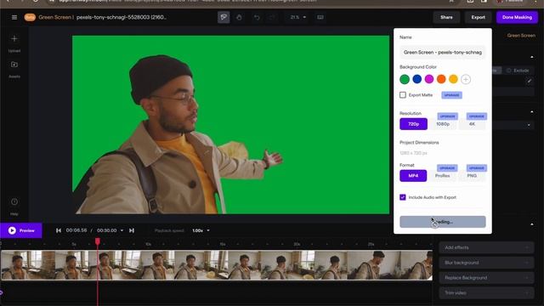544x306 pixels.
Task: Jump to end of the video
Action: point(132,230)
